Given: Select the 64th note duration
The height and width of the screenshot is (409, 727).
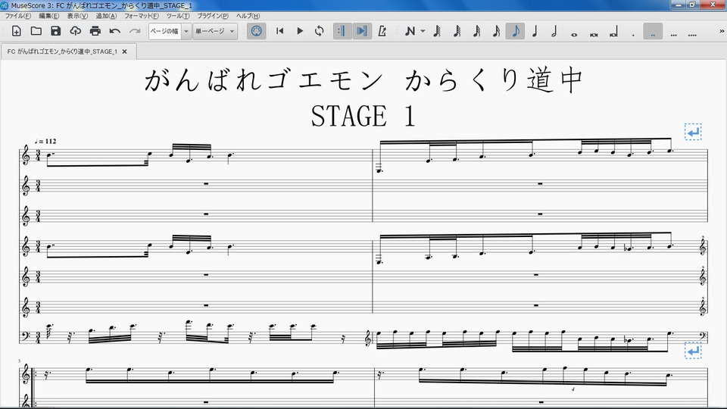Looking at the screenshot, I should [x=457, y=31].
